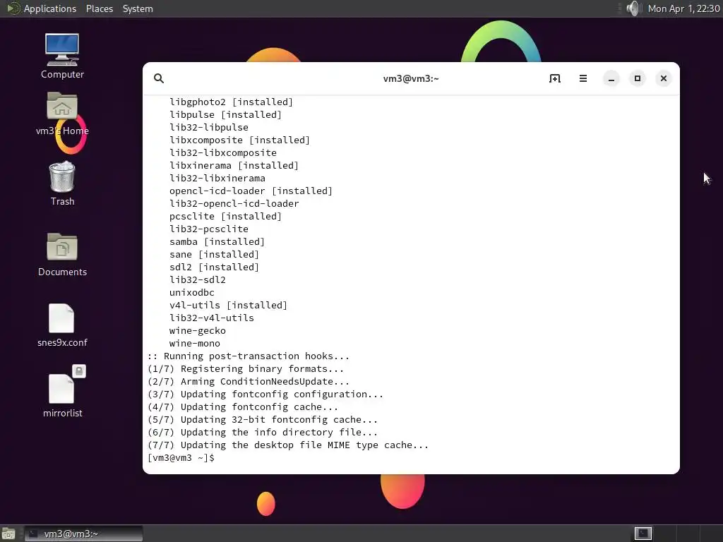Open the terminal search icon
Viewport: 723px width, 542px height.
(x=159, y=78)
